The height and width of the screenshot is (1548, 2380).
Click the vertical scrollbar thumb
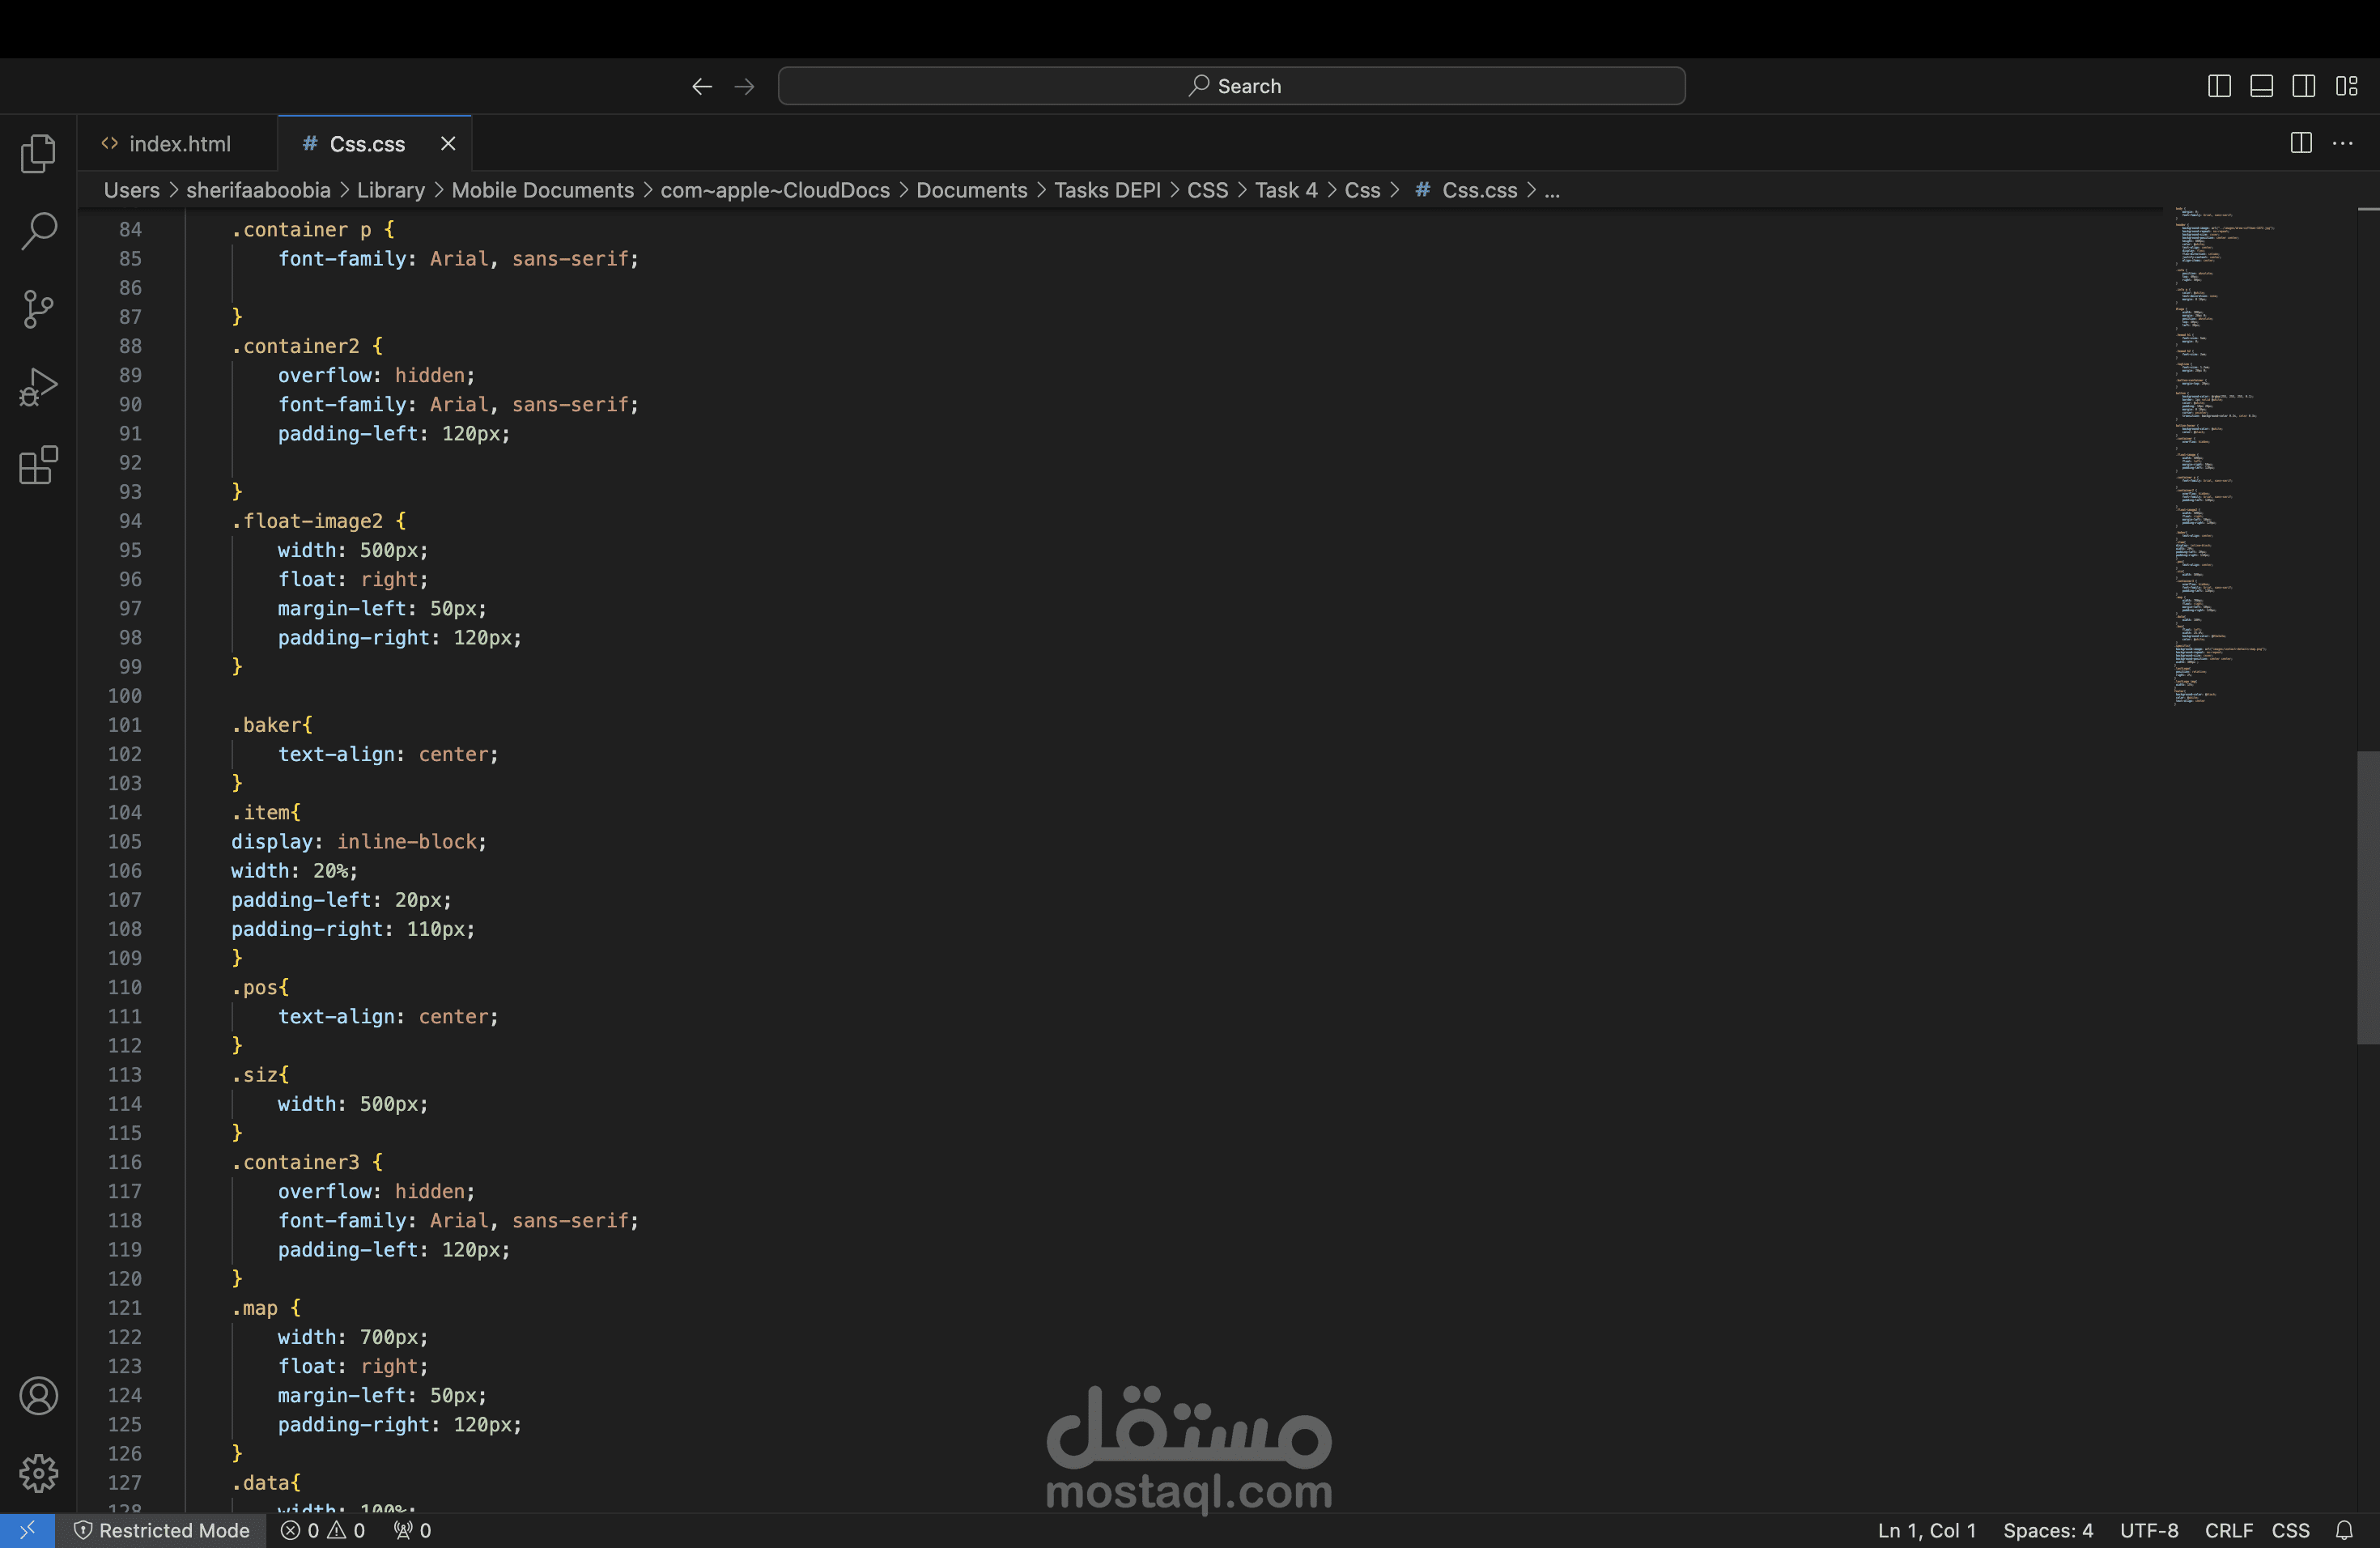click(x=2367, y=897)
